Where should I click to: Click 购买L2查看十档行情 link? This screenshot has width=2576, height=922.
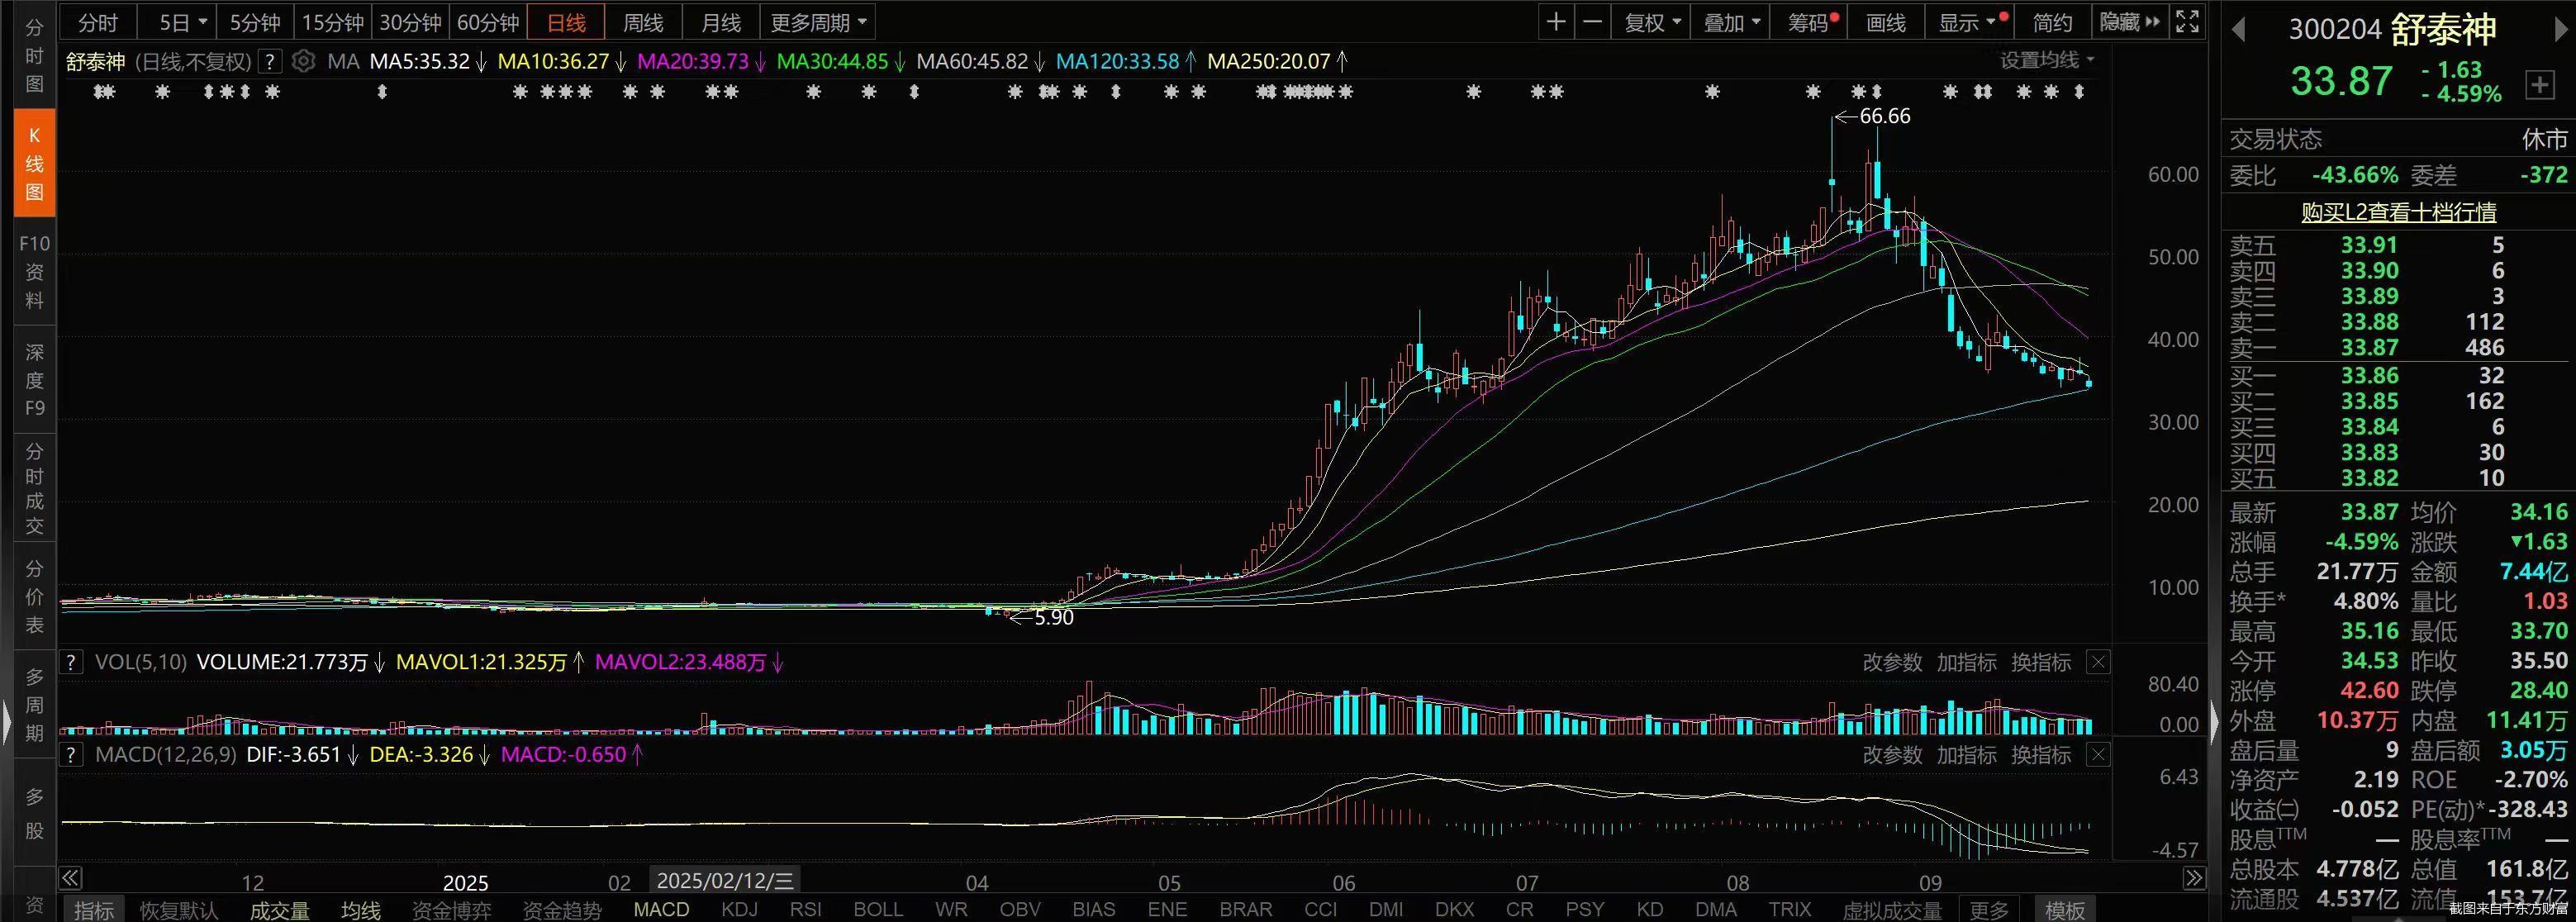tap(2398, 212)
